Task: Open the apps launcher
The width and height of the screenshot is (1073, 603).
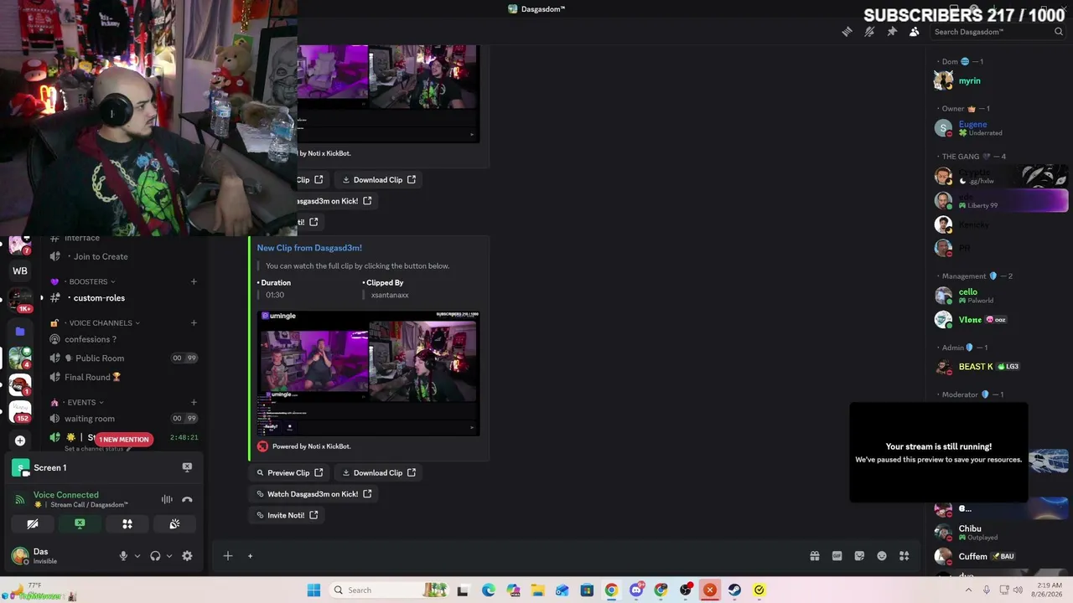Action: coord(904,556)
